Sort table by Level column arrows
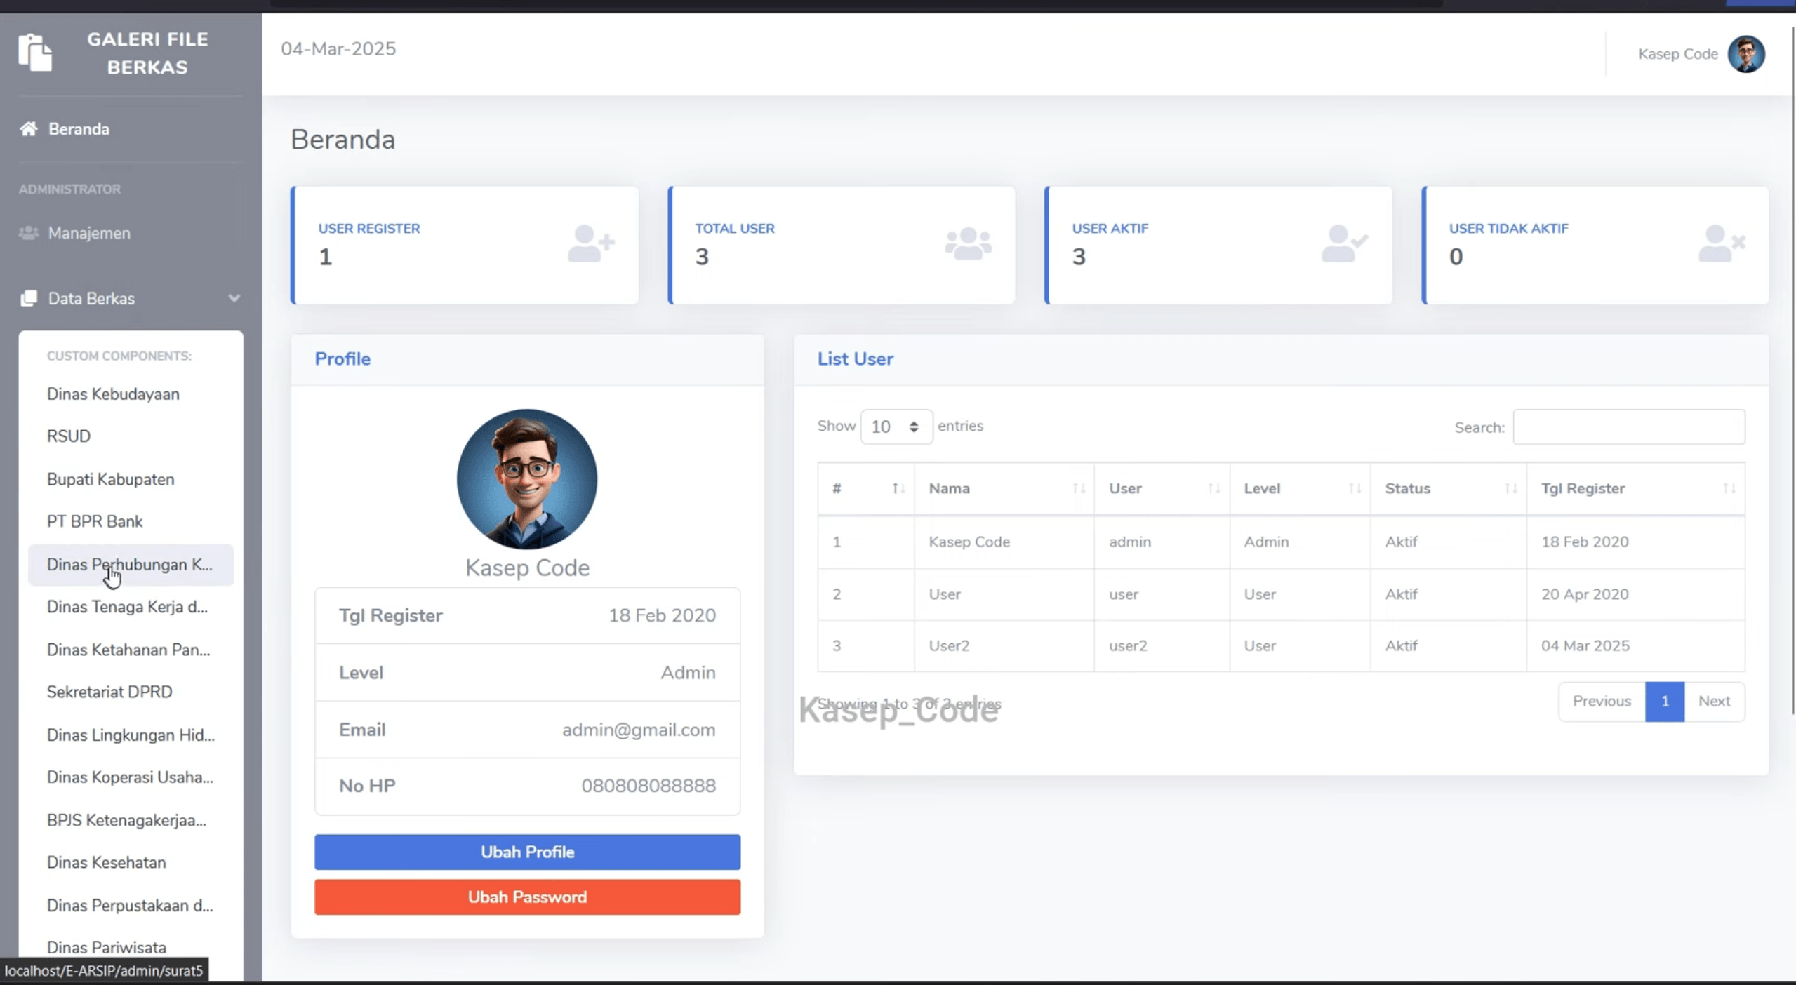This screenshot has height=985, width=1796. click(1355, 488)
